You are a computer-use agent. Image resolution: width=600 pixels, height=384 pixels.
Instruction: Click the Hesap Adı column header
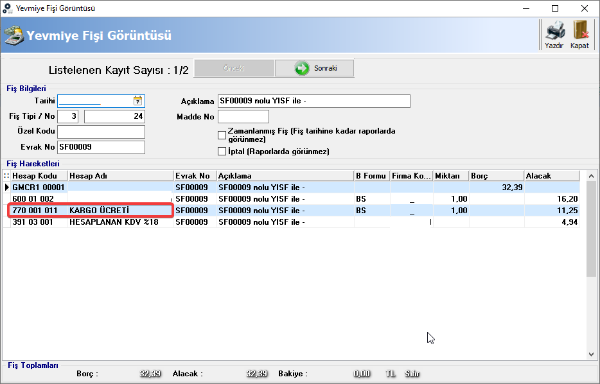tap(121, 176)
